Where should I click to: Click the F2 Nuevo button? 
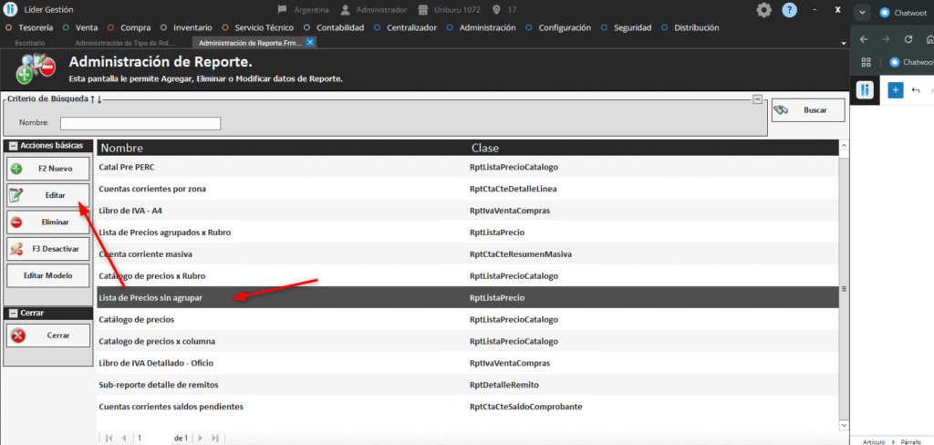(x=47, y=169)
